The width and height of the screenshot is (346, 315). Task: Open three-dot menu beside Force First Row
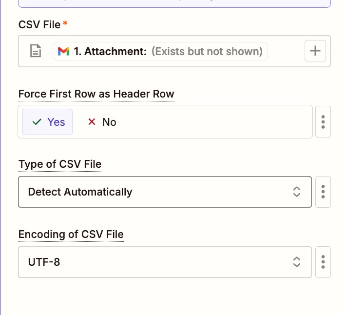point(323,121)
